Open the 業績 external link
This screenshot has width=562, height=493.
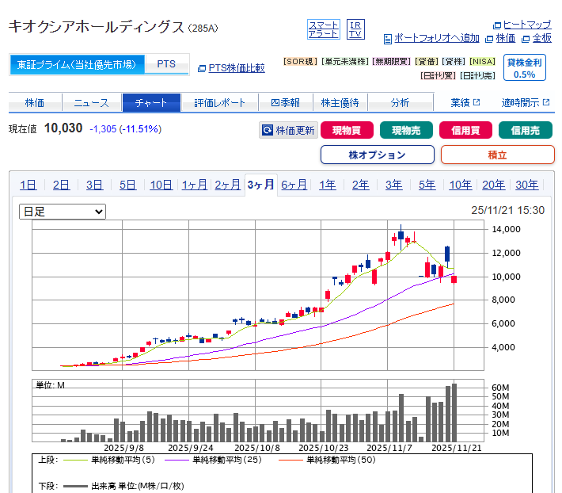click(x=465, y=103)
